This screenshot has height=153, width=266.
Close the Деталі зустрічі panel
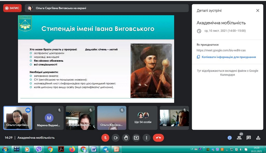click(x=258, y=11)
